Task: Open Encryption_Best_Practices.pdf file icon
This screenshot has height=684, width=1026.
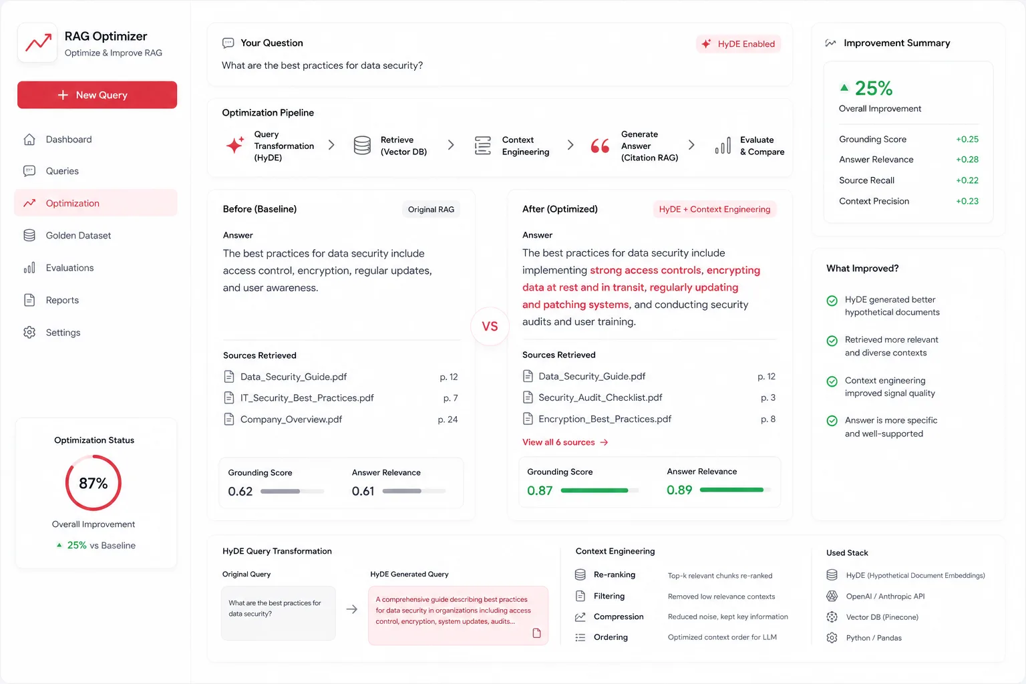Action: (x=528, y=419)
